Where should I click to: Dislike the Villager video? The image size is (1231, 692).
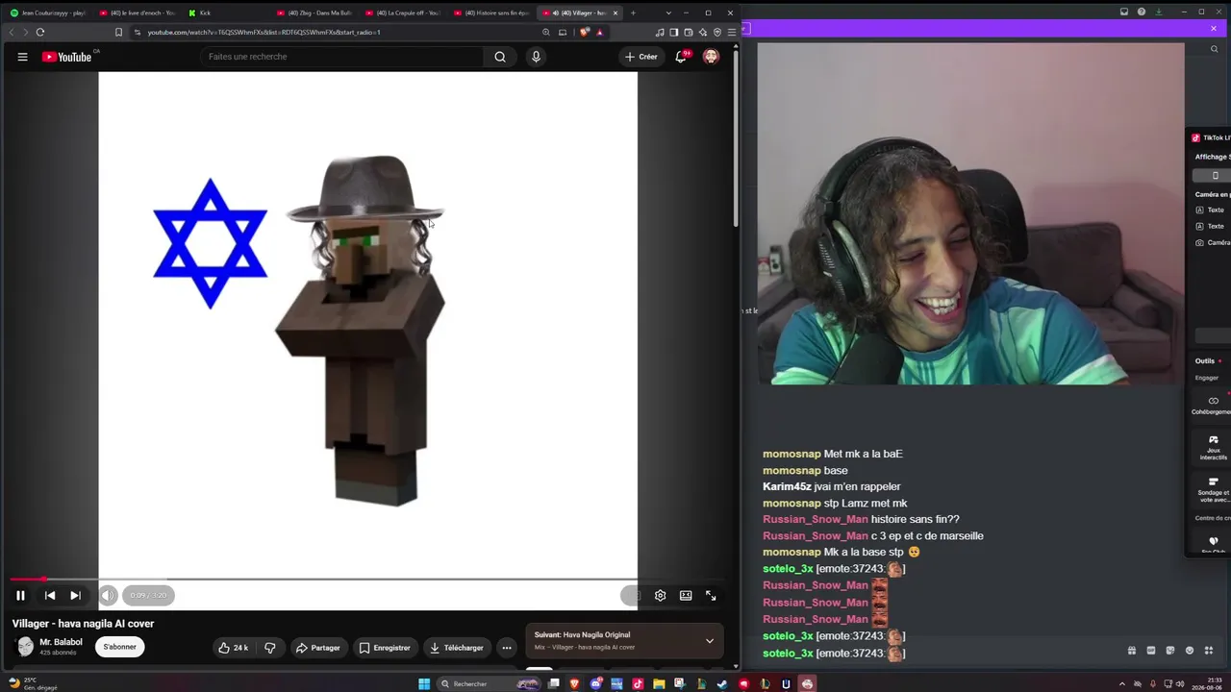(270, 648)
